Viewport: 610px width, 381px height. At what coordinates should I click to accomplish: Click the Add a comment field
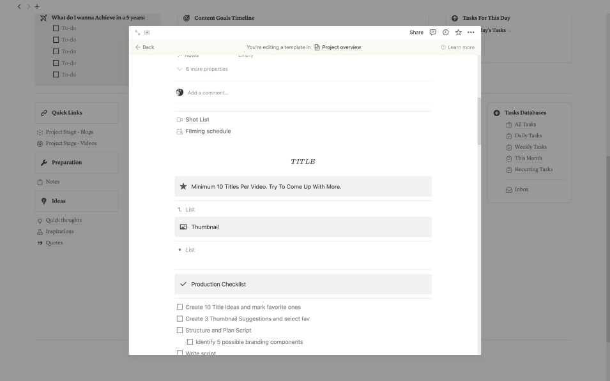[208, 93]
